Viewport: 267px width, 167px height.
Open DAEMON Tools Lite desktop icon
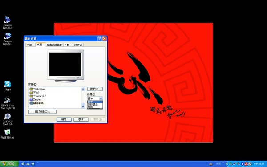tap(8, 119)
